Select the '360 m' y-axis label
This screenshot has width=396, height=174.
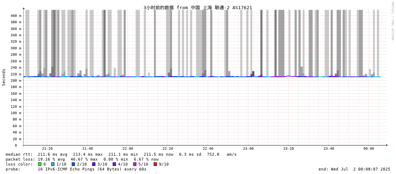point(16,29)
